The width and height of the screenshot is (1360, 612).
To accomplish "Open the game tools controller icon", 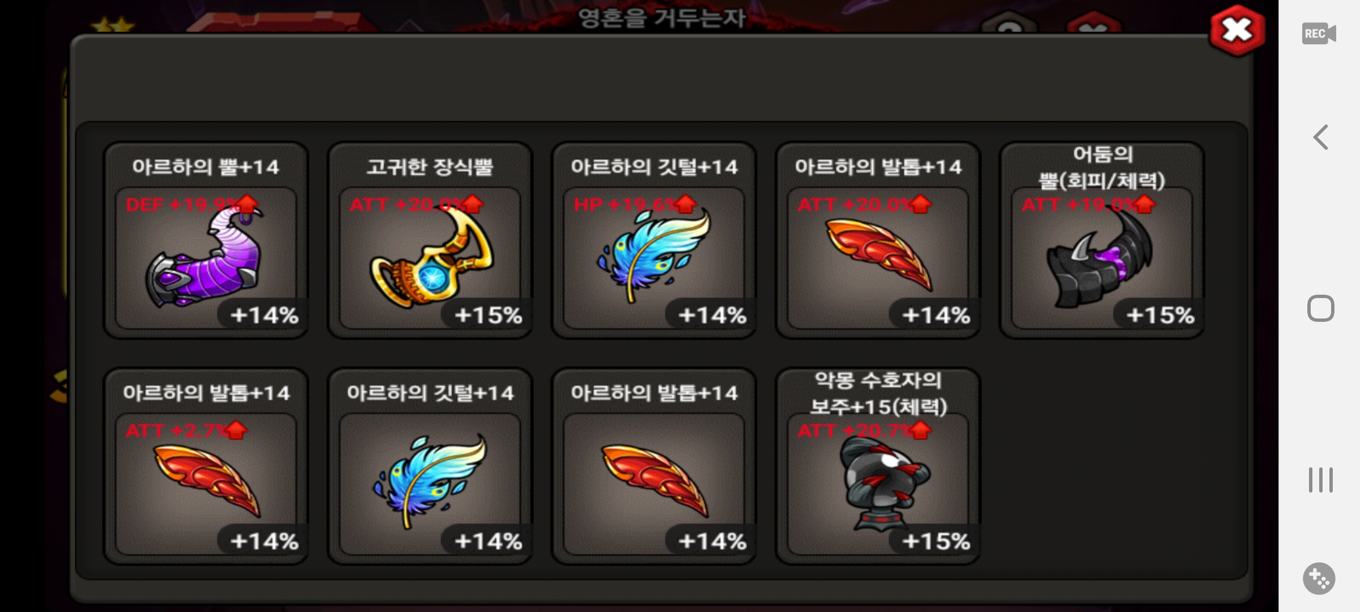I will pos(1319,579).
